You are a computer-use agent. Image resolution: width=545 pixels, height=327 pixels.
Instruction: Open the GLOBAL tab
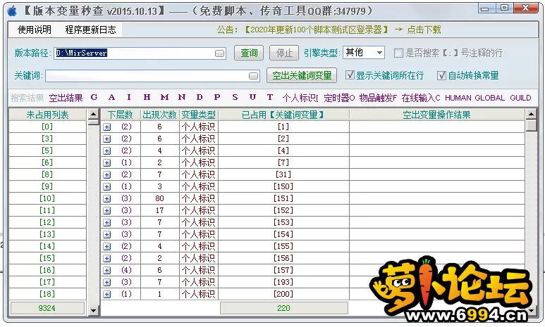[x=490, y=98]
